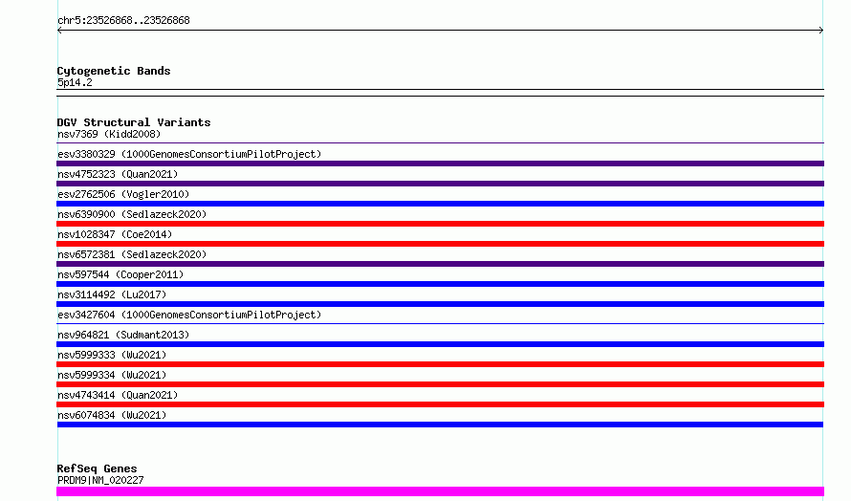This screenshot has height=501, width=851.
Task: Select nsv5999333 (Wu2021) label
Action: pos(112,355)
